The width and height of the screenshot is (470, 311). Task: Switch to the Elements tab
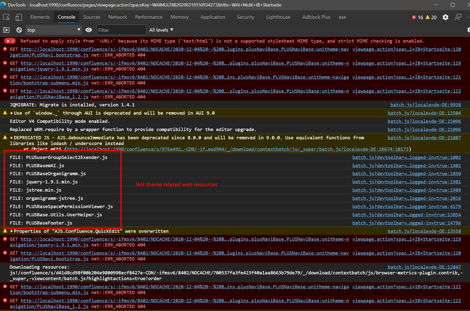pos(40,17)
